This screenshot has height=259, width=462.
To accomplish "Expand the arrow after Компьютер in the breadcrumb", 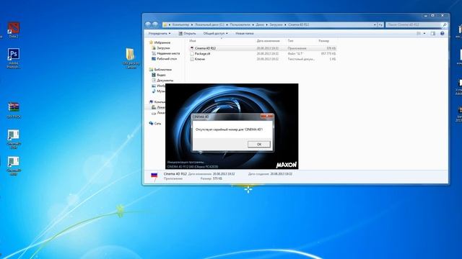I will (192, 24).
